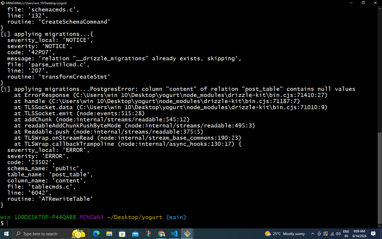This screenshot has height=239, width=382.
Task: Click the text "severity_local: 'NOTICE'"
Action: tap(50, 40)
